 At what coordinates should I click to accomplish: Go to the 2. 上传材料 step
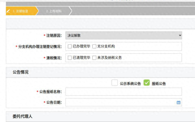click(54, 11)
